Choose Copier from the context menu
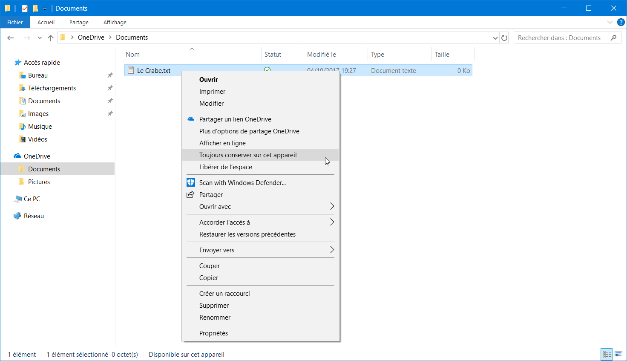Image resolution: width=627 pixels, height=361 pixels. point(260,278)
